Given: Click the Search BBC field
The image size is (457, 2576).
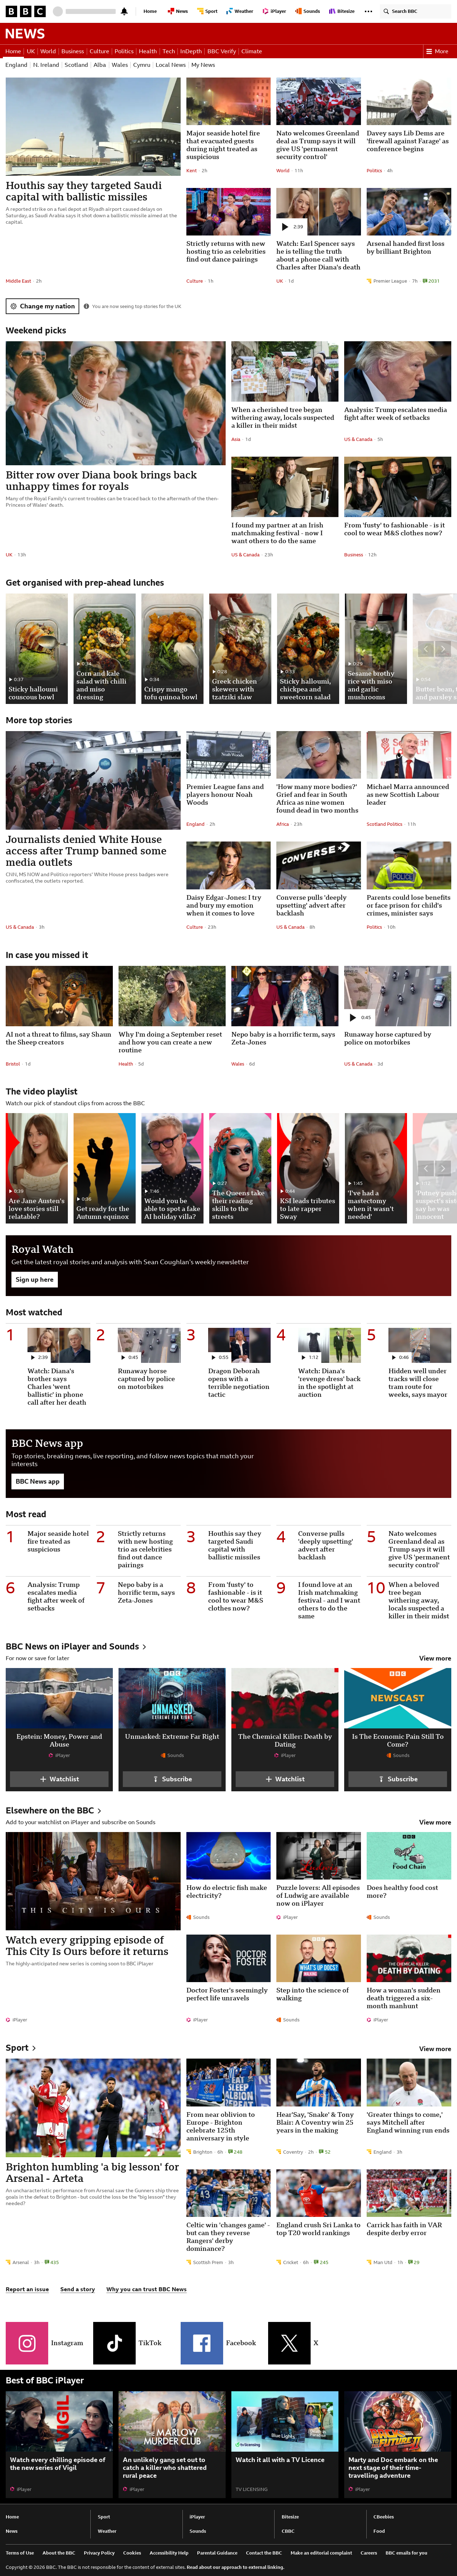Looking at the screenshot, I should click(x=415, y=11).
